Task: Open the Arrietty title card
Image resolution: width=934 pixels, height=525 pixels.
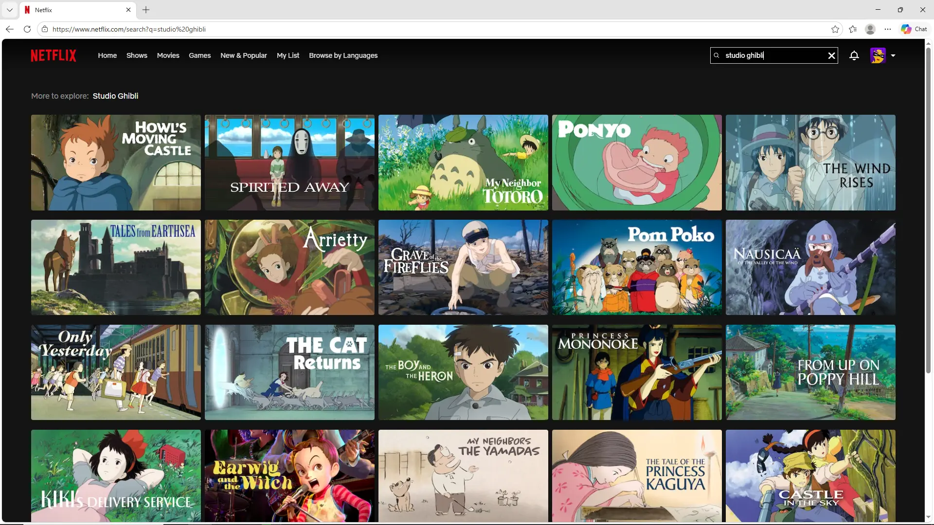Action: pos(289,267)
